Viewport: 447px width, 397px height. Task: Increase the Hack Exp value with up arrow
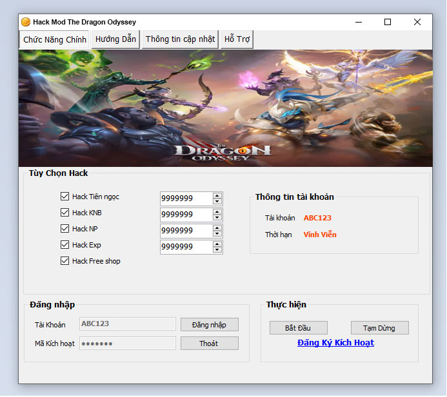[217, 244]
